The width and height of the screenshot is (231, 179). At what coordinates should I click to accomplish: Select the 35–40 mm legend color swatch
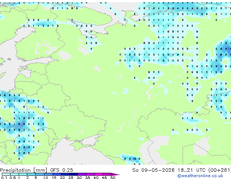[90, 174]
